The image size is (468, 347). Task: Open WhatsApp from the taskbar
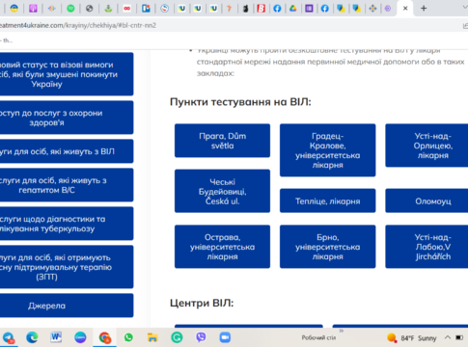coord(128,337)
